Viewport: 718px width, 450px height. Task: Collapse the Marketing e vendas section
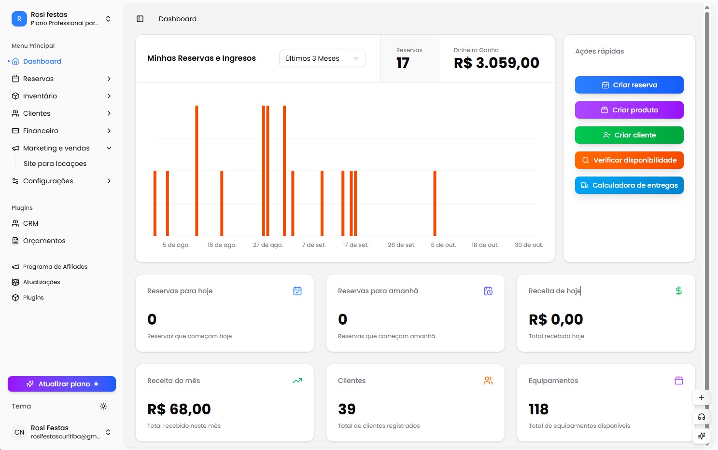click(109, 148)
